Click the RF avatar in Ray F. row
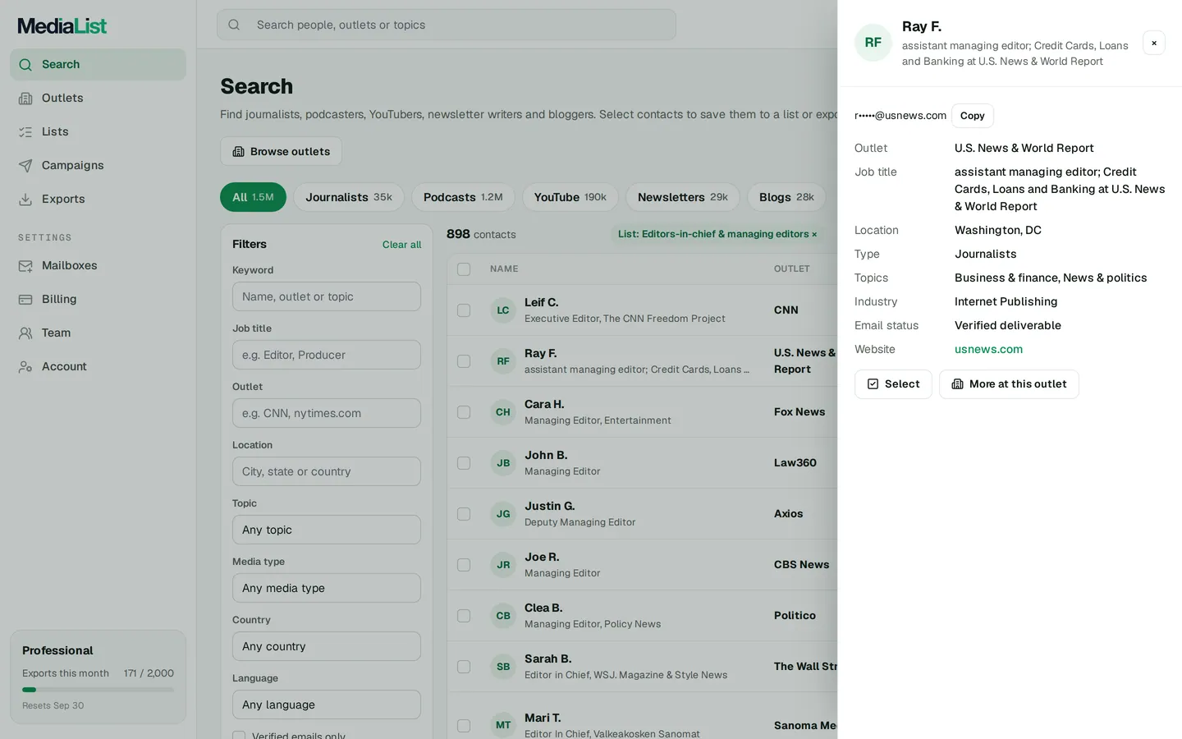This screenshot has height=739, width=1182. coord(503,361)
